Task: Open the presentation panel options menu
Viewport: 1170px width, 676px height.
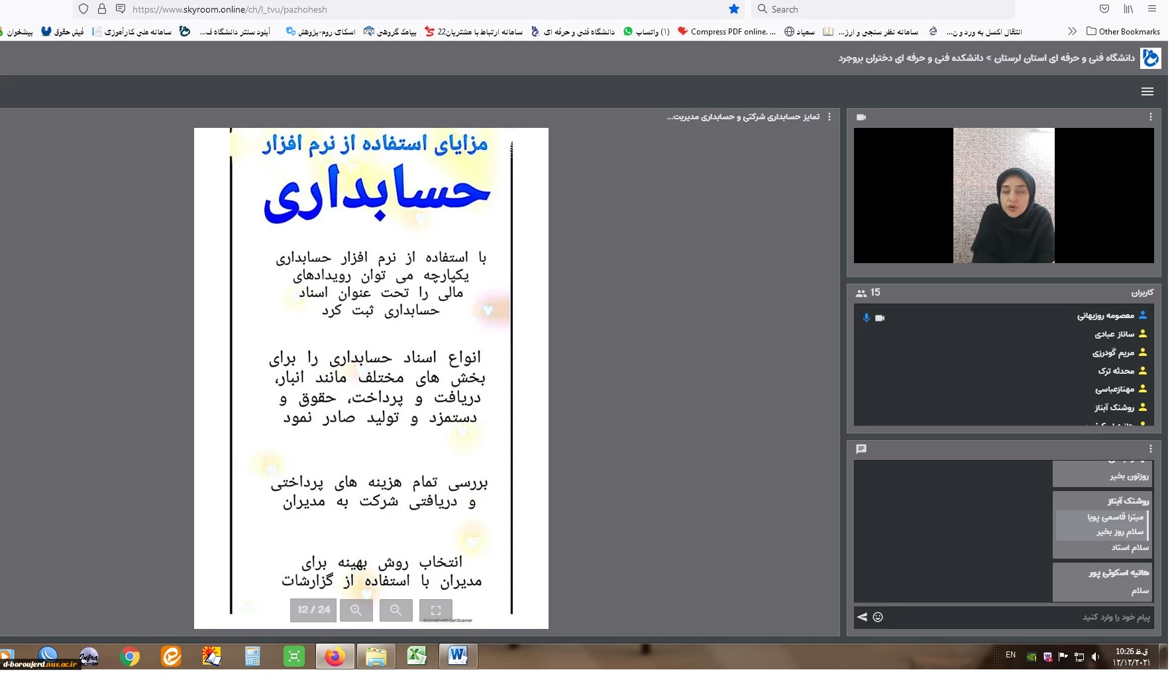Action: [829, 117]
